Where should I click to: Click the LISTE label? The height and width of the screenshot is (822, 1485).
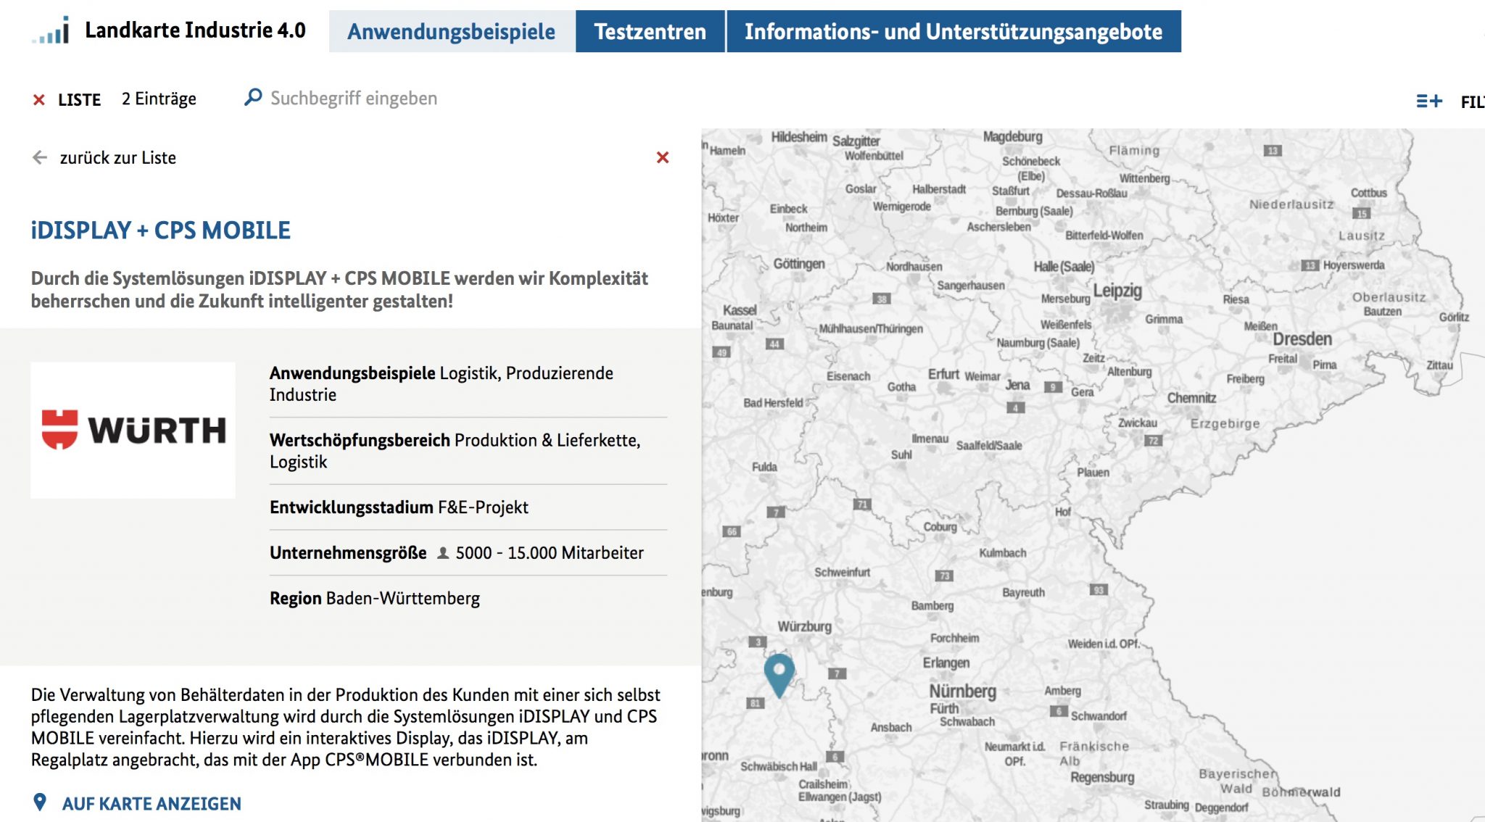click(79, 99)
